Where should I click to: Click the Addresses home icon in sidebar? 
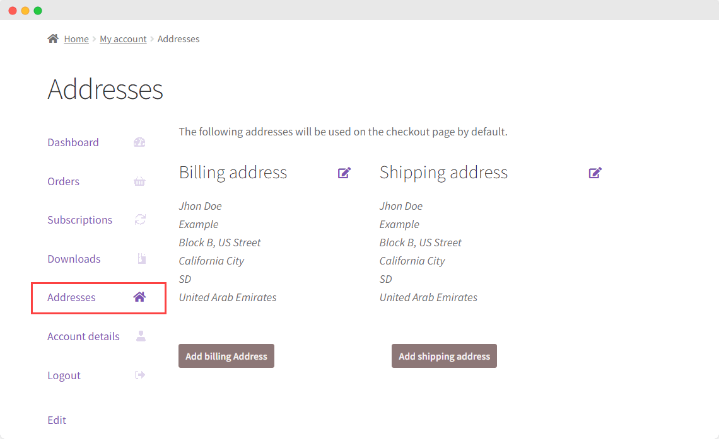139,297
